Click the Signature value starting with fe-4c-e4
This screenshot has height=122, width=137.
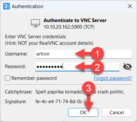(x=61, y=102)
